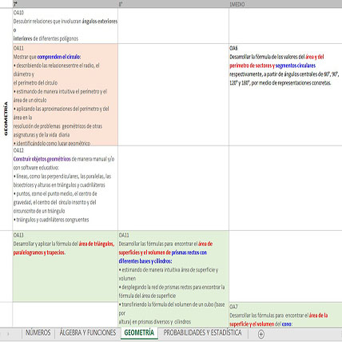The height and width of the screenshot is (342, 342).
Task: Select the empty 8° cell beside OA12
Action: 173,189
